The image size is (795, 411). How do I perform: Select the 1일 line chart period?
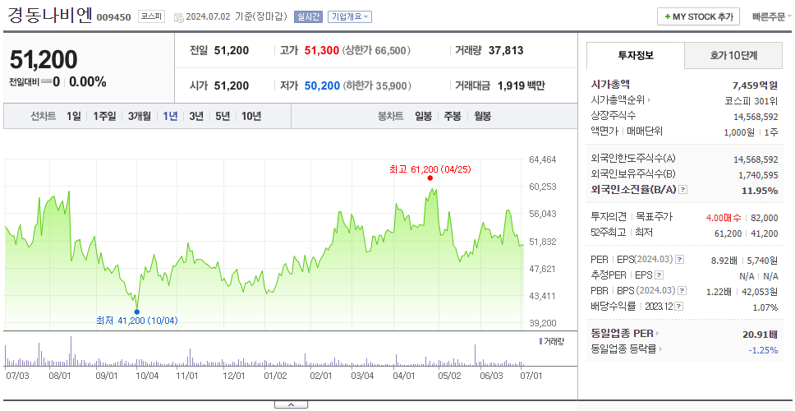click(74, 116)
